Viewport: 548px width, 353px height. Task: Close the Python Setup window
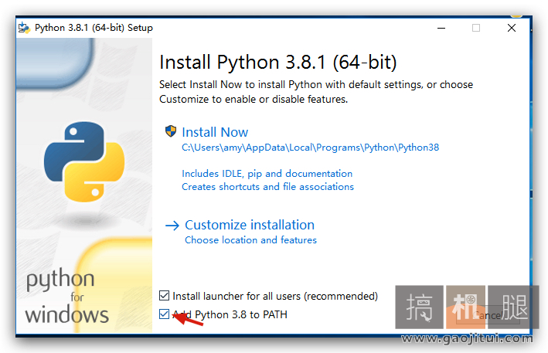click(512, 28)
